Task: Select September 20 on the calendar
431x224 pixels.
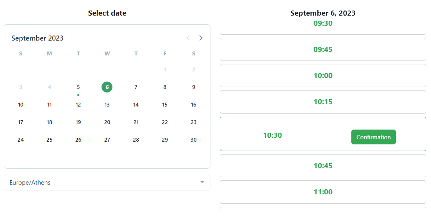Action: pyautogui.click(x=107, y=122)
